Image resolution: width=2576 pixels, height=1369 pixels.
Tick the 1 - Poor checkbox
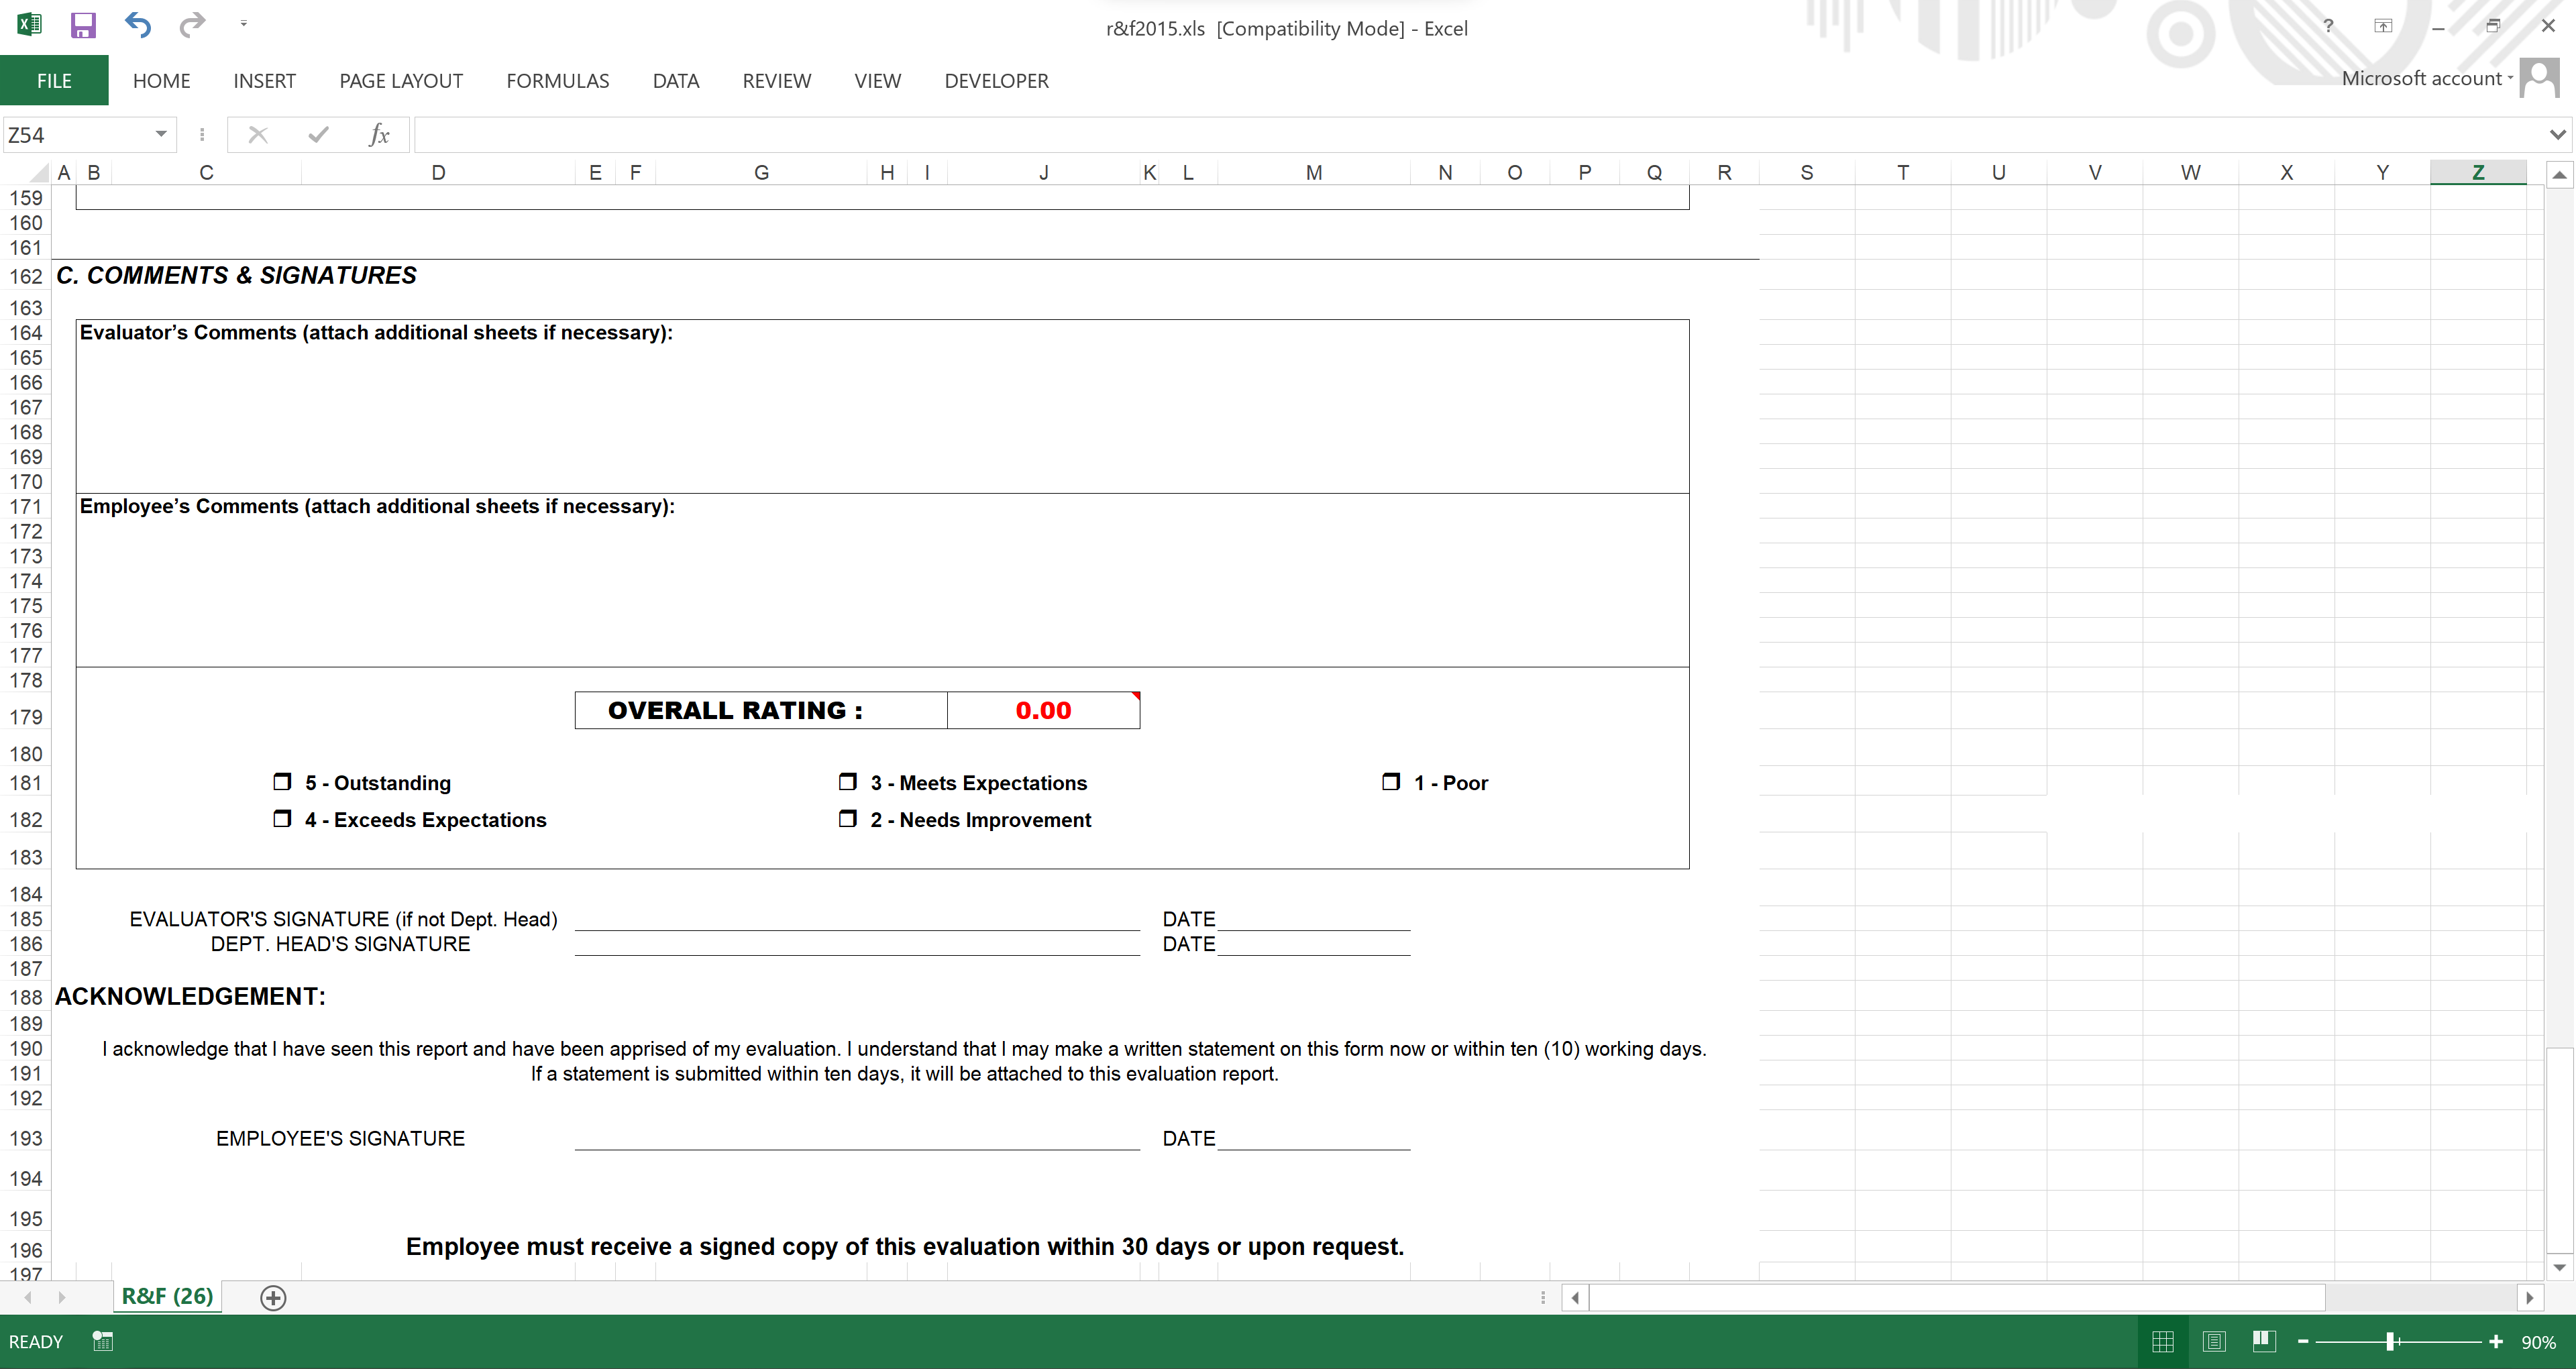[1391, 782]
